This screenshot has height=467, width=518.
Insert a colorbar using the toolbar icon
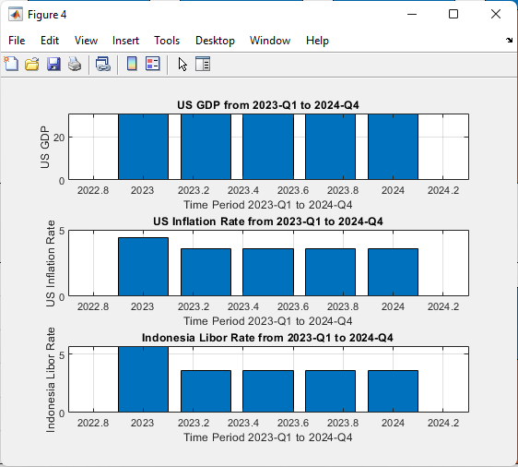132,64
